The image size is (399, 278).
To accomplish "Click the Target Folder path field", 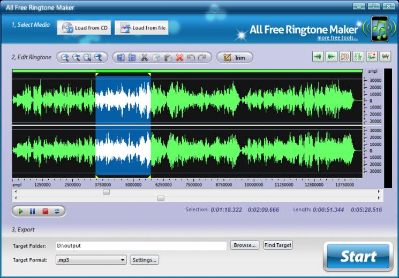I will (x=141, y=246).
